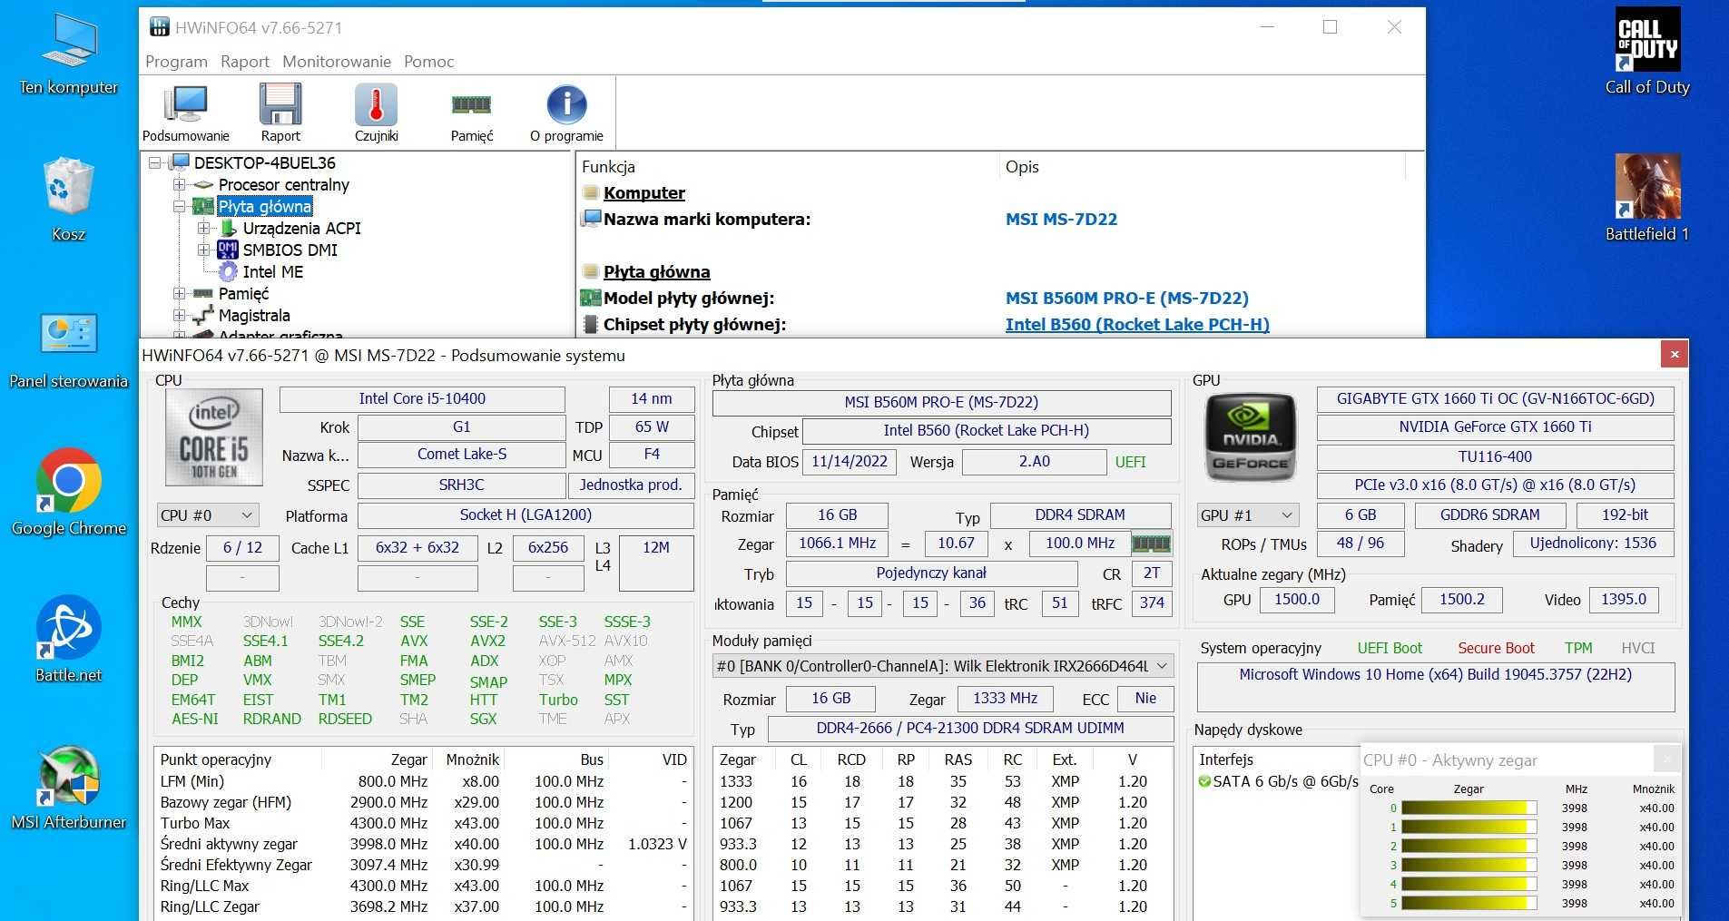
Task: Close the Podsumowanie systemu window
Action: click(x=1675, y=354)
